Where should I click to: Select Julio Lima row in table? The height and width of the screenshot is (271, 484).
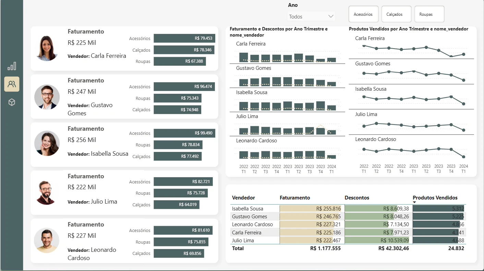point(348,240)
